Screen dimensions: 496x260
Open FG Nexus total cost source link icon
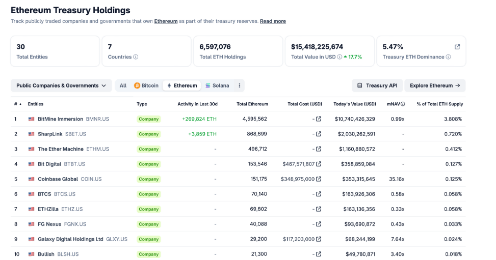tap(319, 224)
